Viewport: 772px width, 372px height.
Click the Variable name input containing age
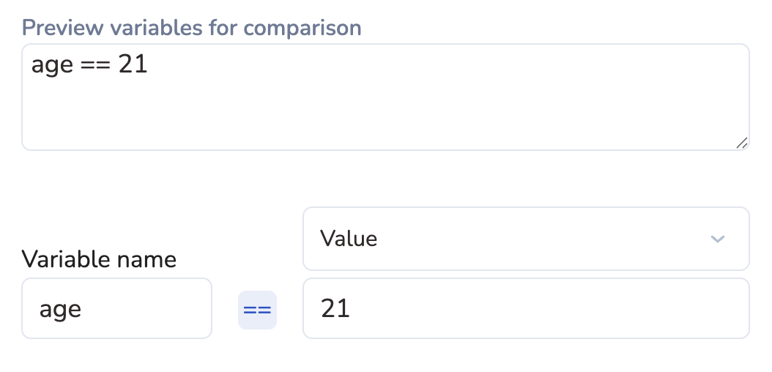[116, 309]
